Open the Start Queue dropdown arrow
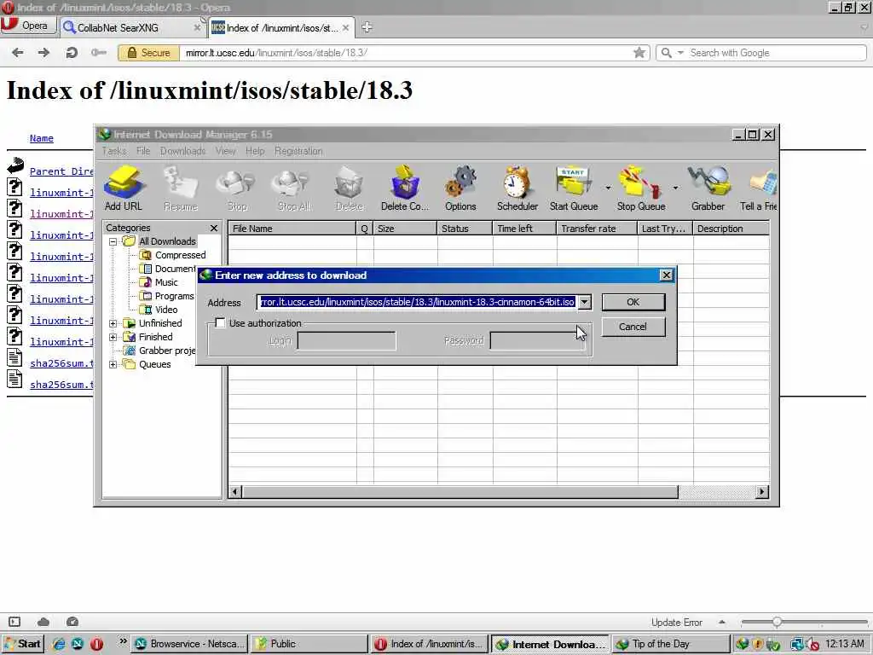This screenshot has width=873, height=655. tap(608, 188)
